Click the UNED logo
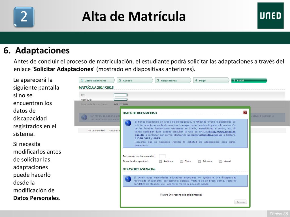Image resolution: width=290 pixels, height=217 pixels. click(x=270, y=16)
